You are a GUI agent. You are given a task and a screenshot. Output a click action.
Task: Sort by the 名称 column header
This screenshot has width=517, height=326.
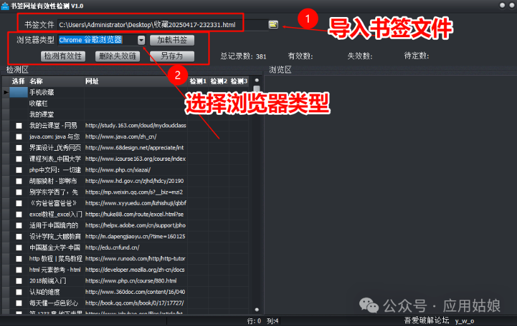[56, 81]
